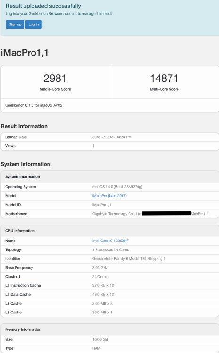219x353 pixels.
Task: Click the Identifier row label
Action: (13, 259)
